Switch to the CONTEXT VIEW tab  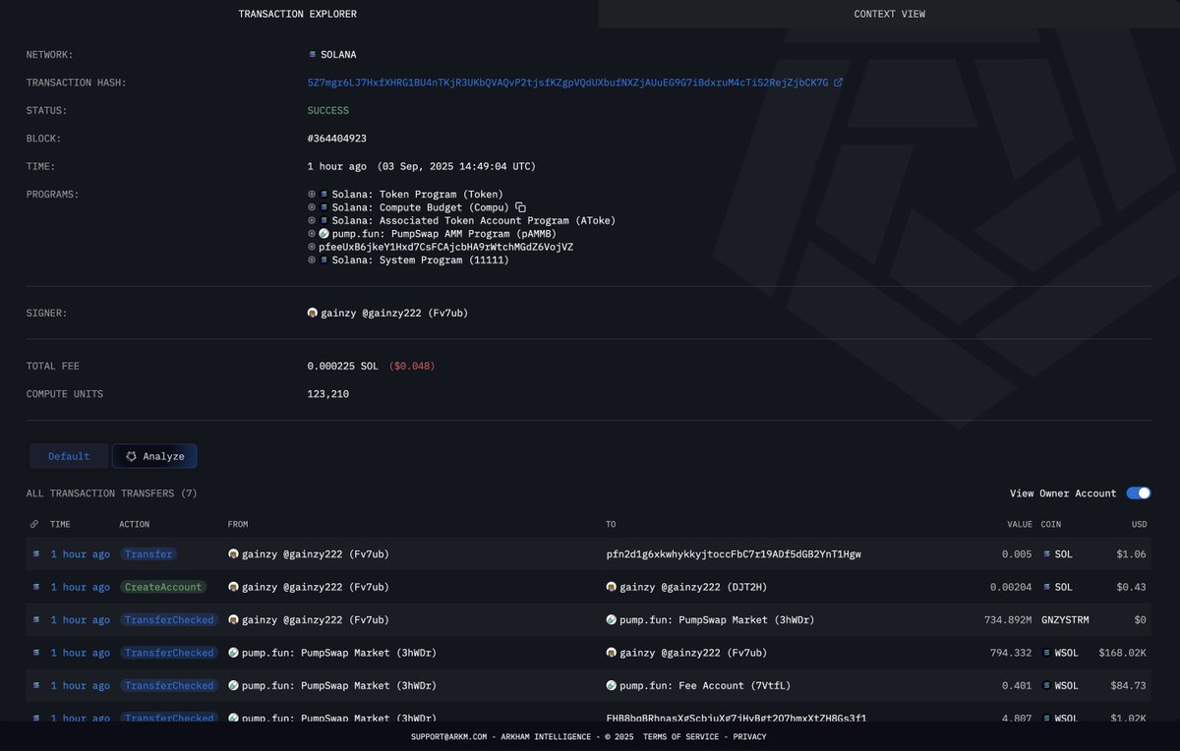click(x=889, y=14)
